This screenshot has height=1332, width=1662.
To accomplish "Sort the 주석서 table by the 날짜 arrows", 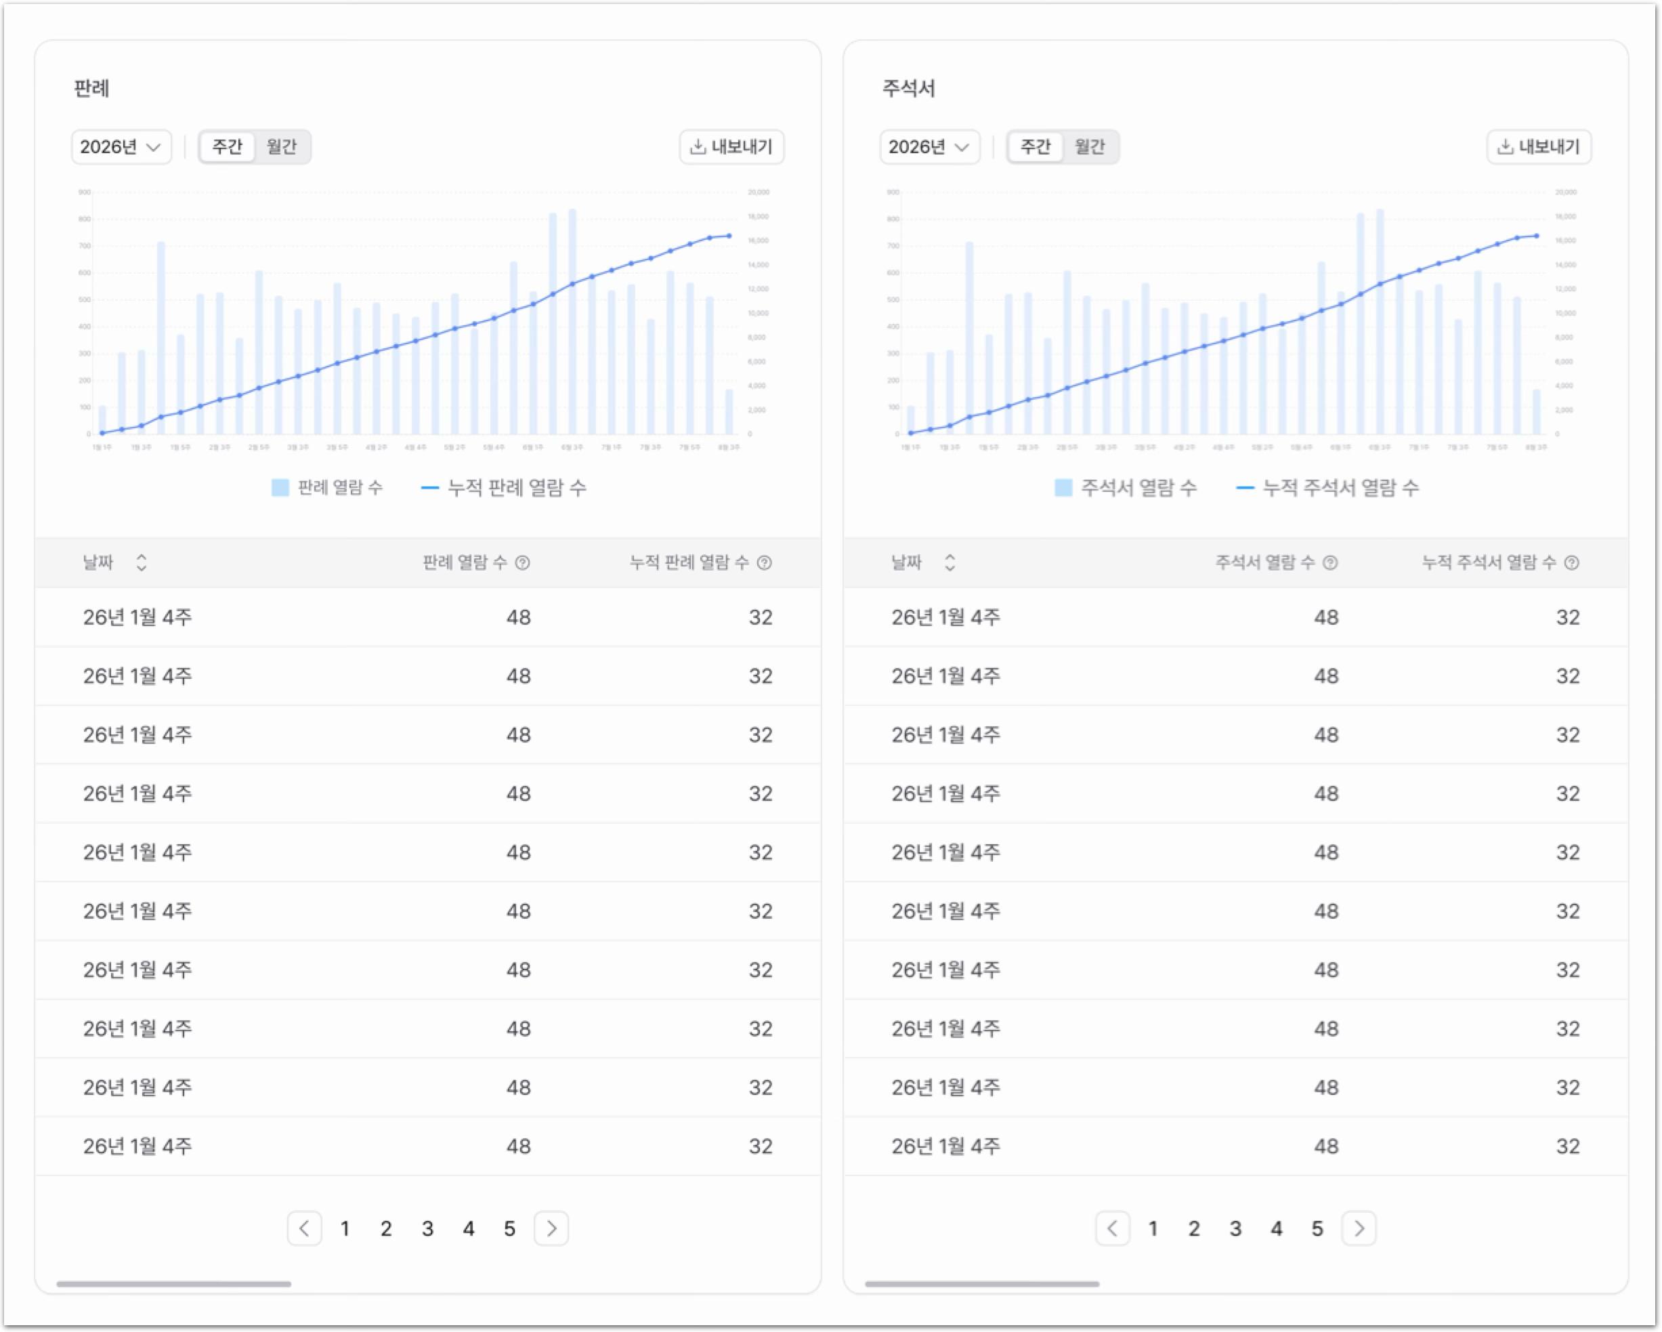I will click(x=950, y=563).
